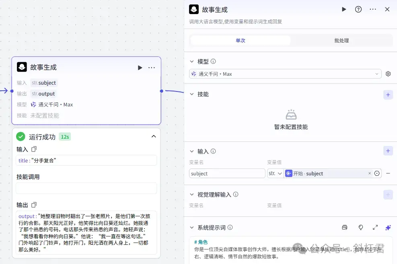Open prompt library icon
Screen dimensions: 397x264
point(345,227)
